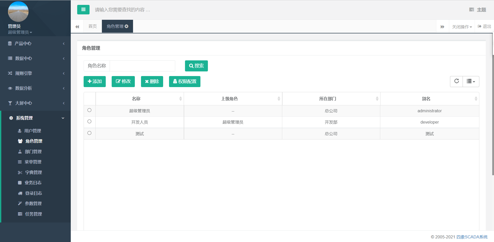Expand the 产品中心 sidebar menu
Viewport: 494px width, 242px height.
36,44
